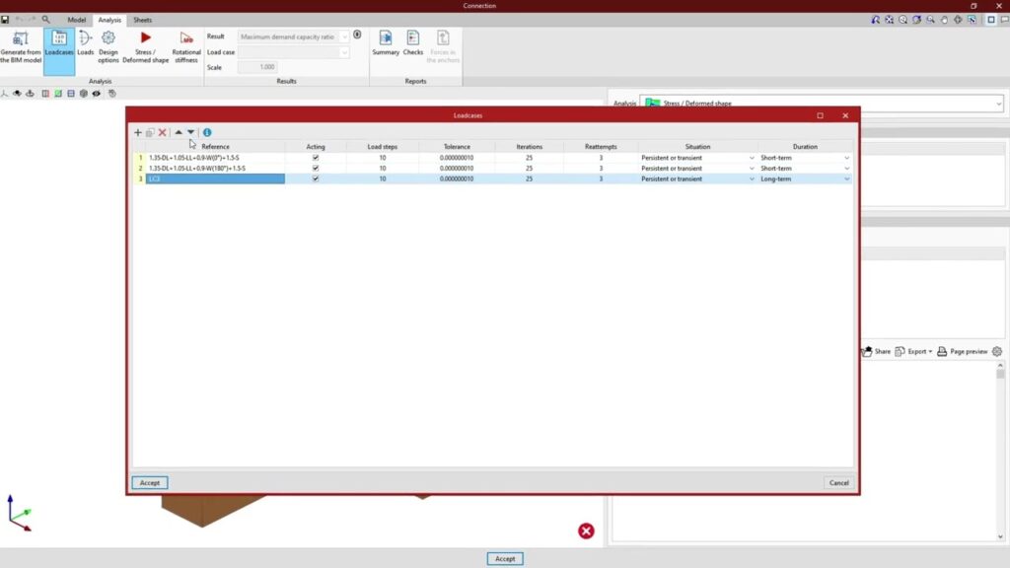Move loadcase down with down arrow

pyautogui.click(x=191, y=132)
